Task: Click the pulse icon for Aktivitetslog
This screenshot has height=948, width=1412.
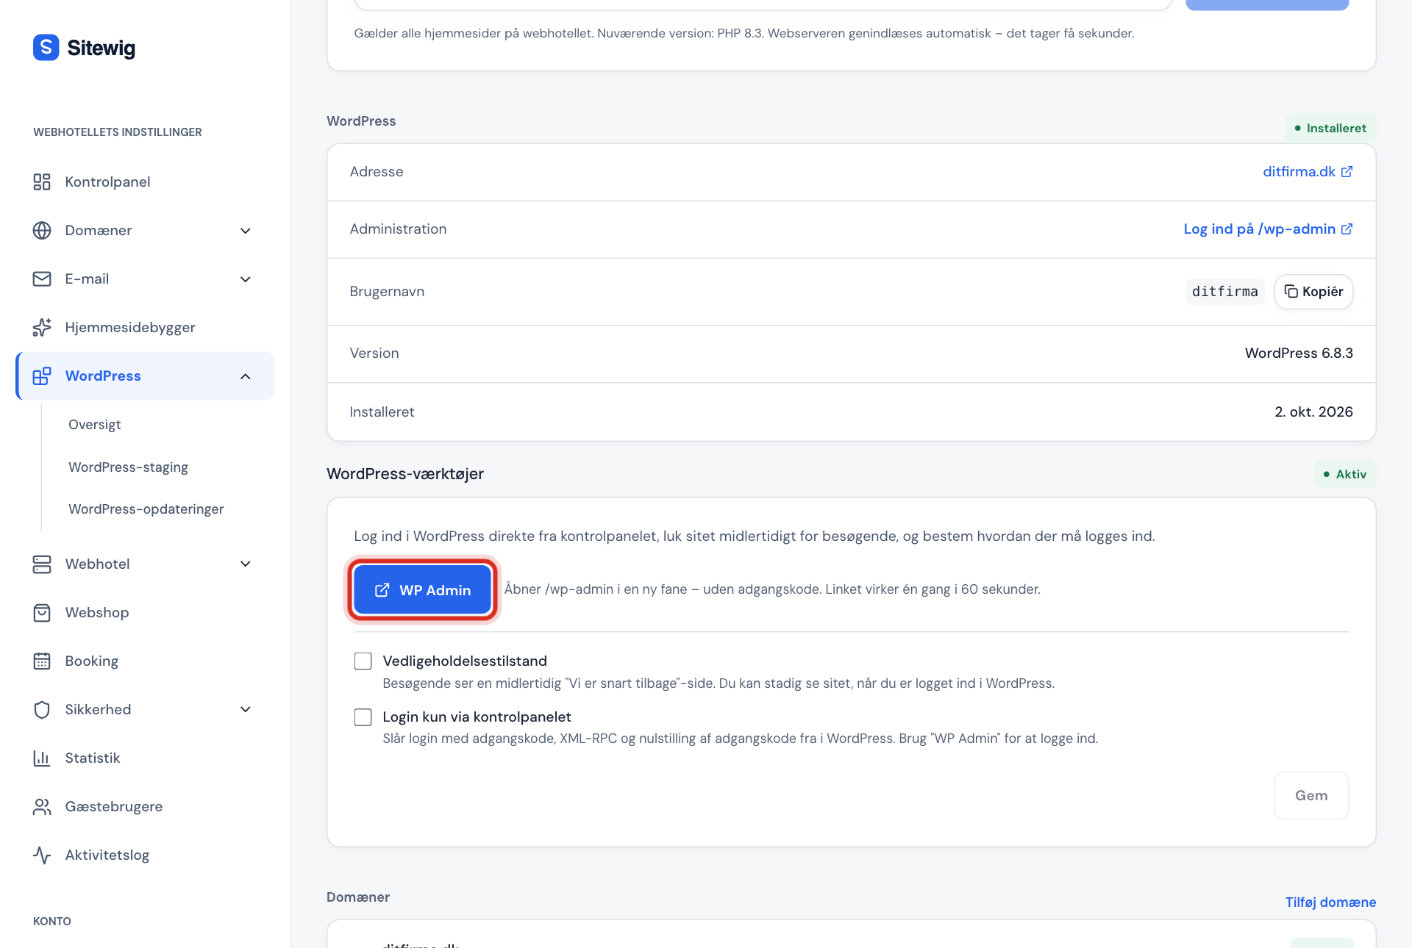Action: click(x=42, y=855)
